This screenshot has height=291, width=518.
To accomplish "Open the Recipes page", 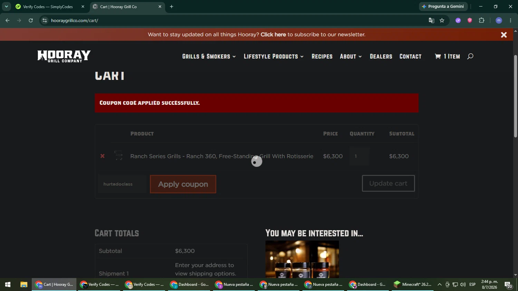I will (x=322, y=57).
